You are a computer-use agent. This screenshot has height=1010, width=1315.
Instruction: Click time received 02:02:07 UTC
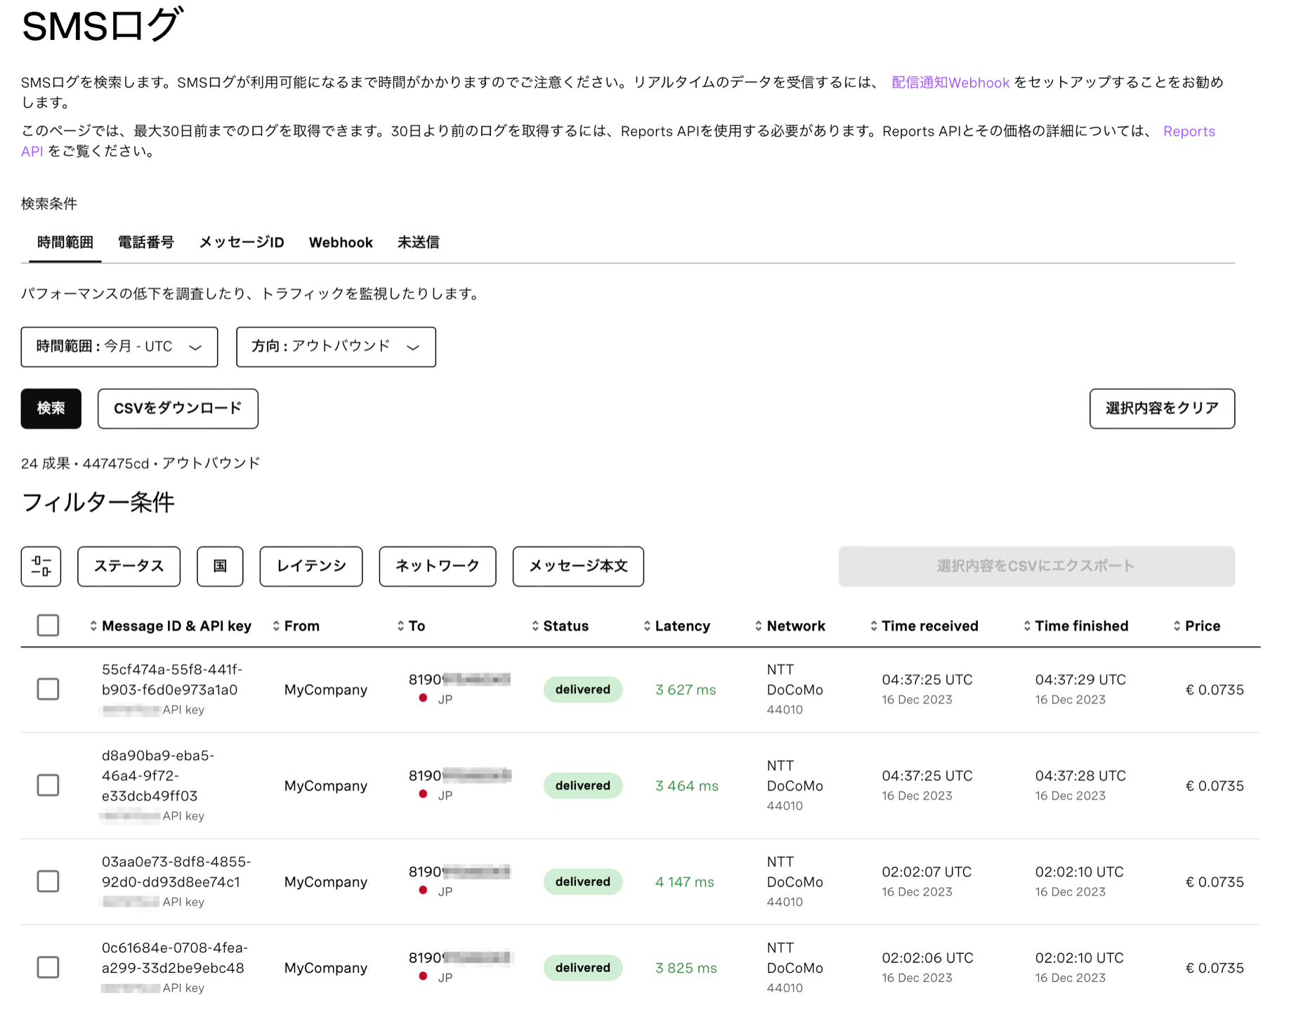pos(927,872)
